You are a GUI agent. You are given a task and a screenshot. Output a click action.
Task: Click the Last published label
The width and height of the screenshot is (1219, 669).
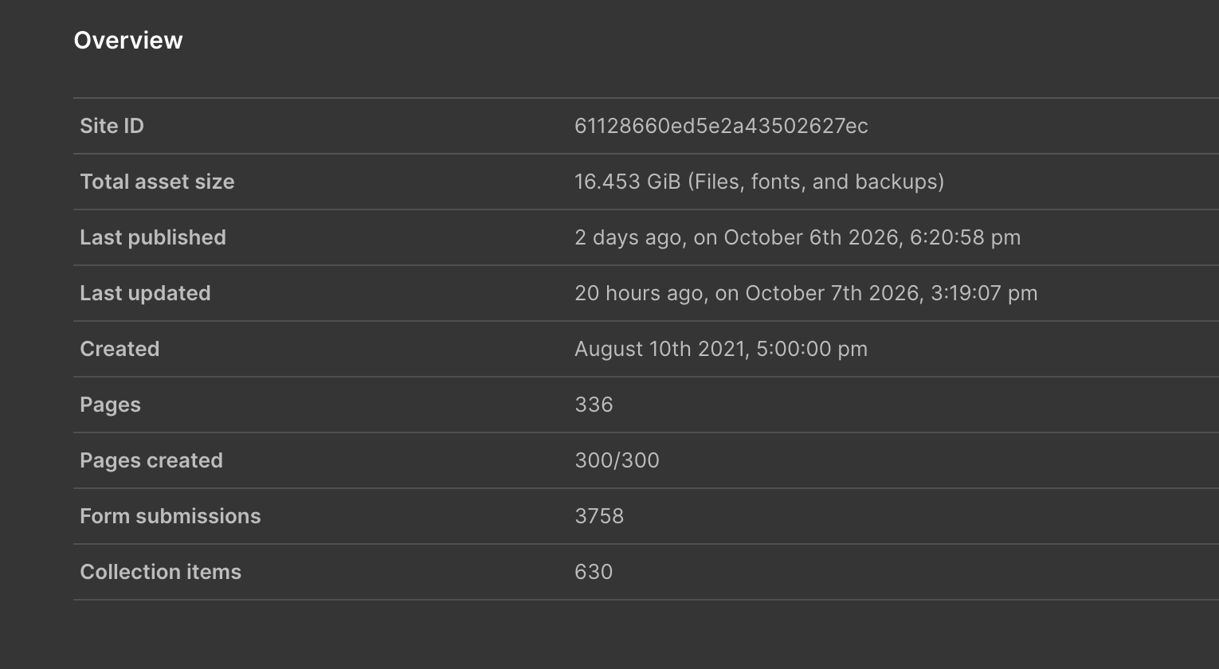point(153,237)
